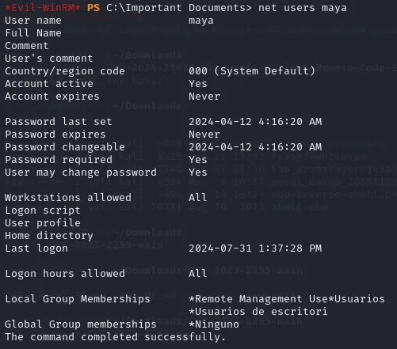The width and height of the screenshot is (397, 349).
Task: Click the '*Ninguno' global group entry
Action: coord(214,324)
